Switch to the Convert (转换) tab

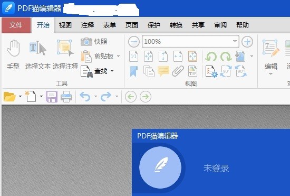pyautogui.click(x=176, y=25)
